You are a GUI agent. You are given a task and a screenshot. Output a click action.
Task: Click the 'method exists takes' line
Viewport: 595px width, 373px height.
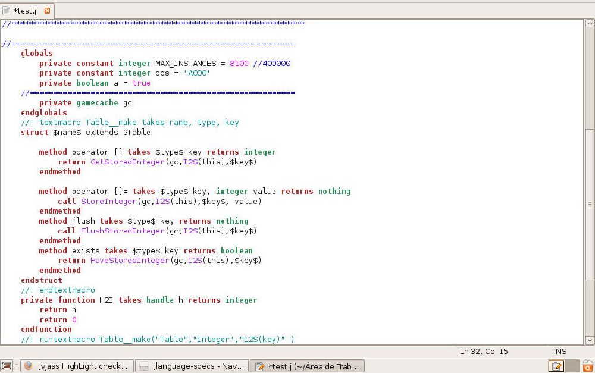(x=146, y=251)
